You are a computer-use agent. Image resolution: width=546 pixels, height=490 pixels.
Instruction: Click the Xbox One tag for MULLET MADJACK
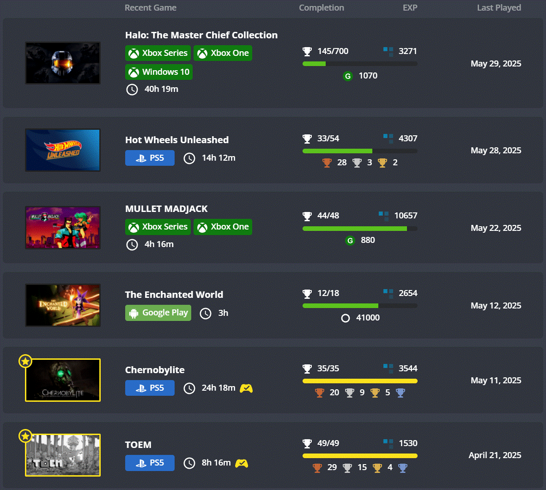pyautogui.click(x=223, y=227)
